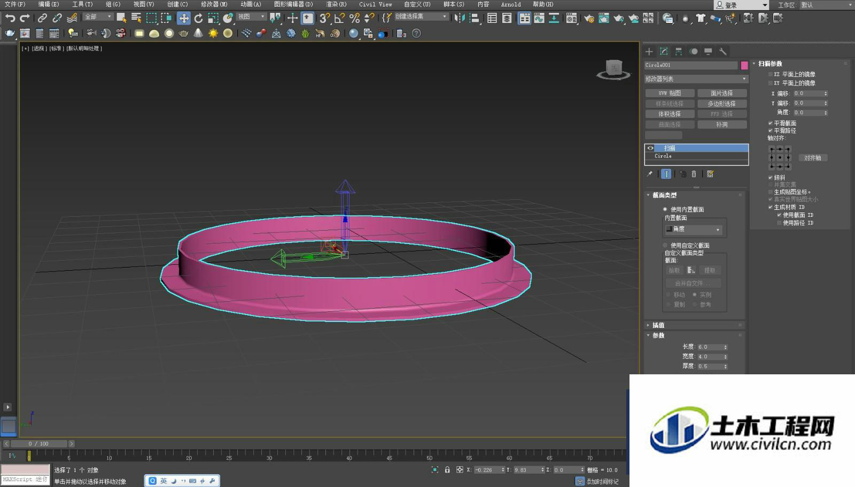
Task: Toggle the 倾斜 checkbox
Action: pos(771,177)
